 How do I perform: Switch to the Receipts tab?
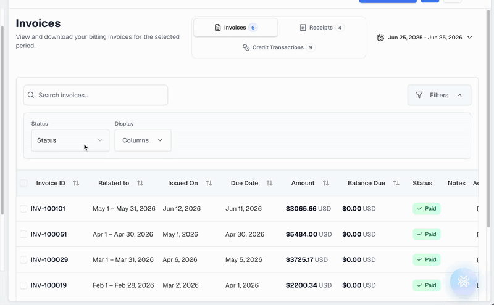click(x=322, y=28)
